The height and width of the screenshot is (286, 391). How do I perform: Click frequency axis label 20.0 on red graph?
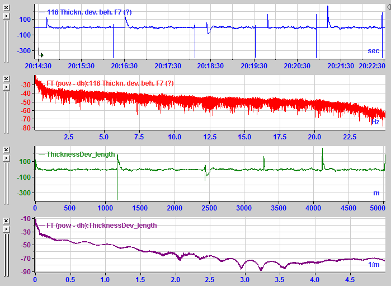pyautogui.click(x=314, y=137)
